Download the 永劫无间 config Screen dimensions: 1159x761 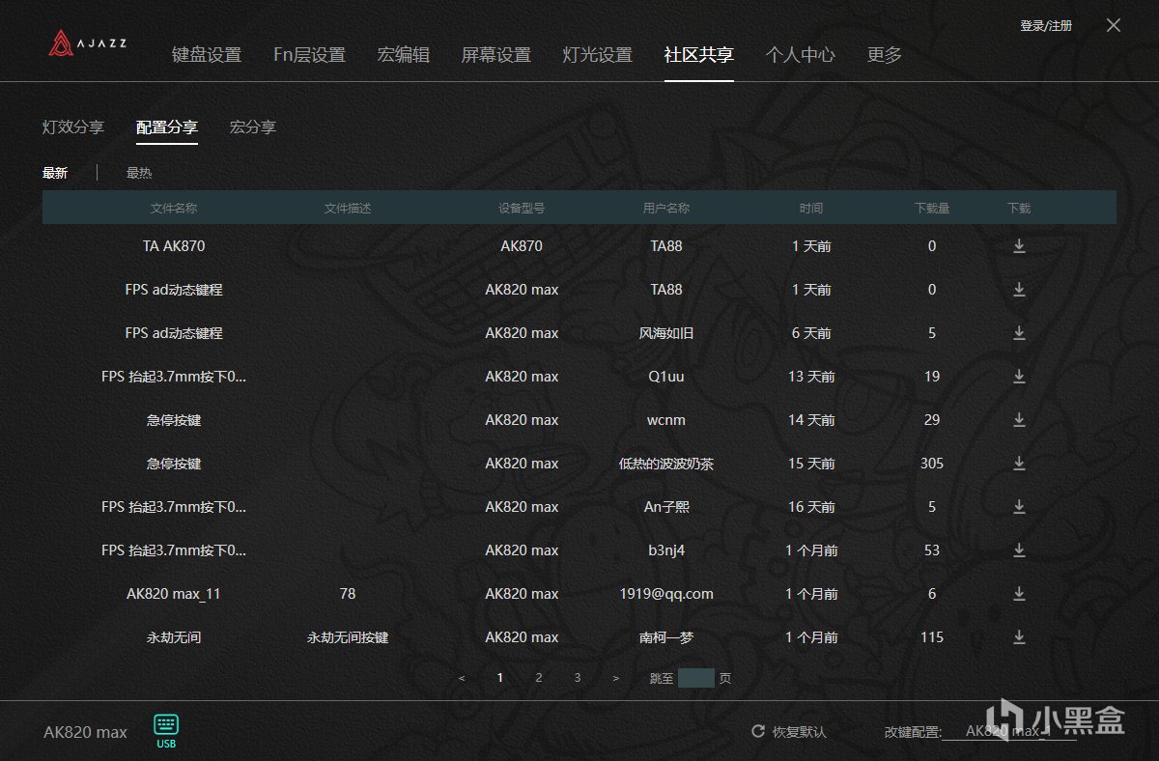tap(1019, 637)
